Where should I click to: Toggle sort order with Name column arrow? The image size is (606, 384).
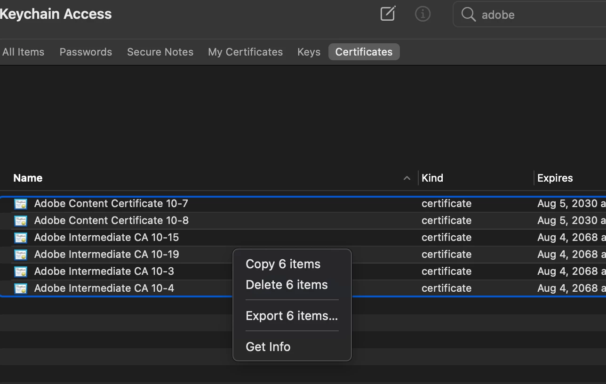click(407, 178)
